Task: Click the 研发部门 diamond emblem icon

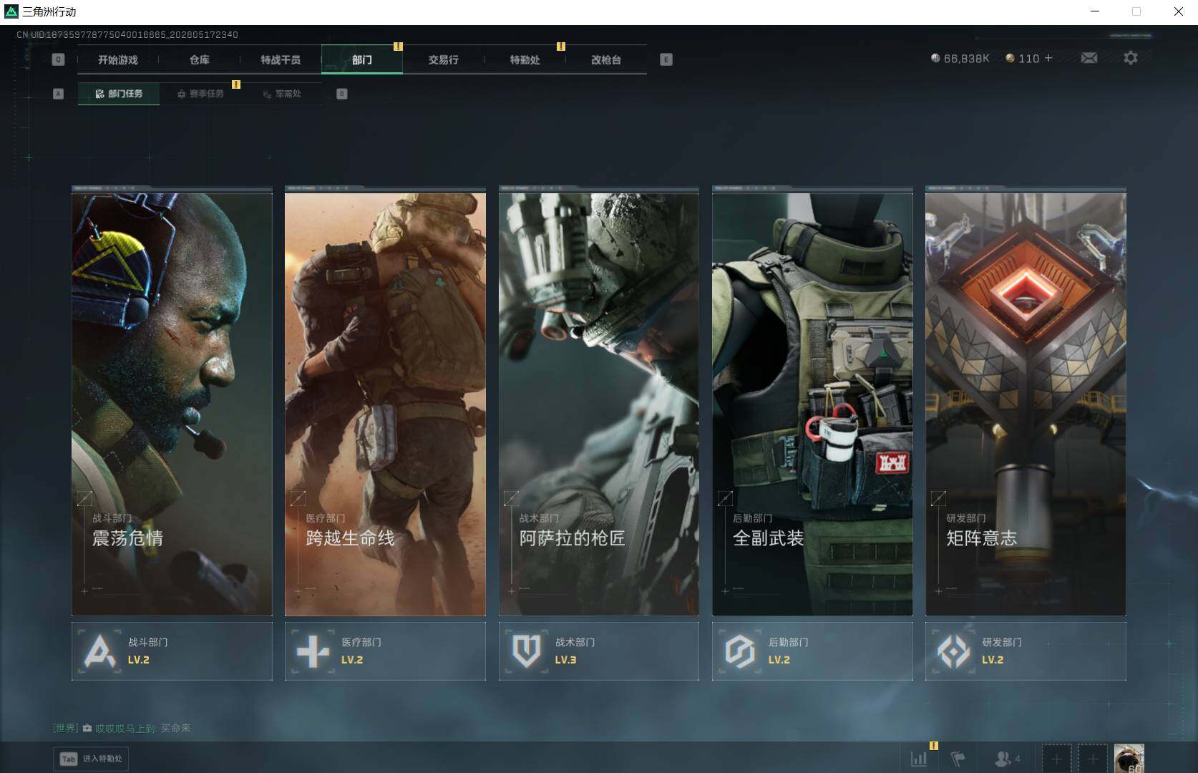Action: coord(953,651)
